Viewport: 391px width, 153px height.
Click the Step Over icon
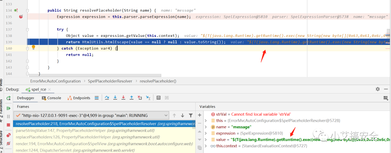coord(107,98)
